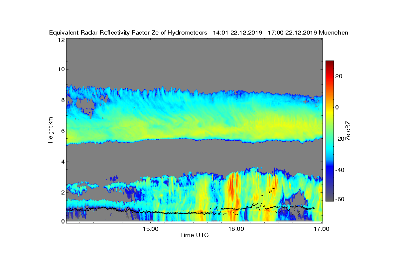Click the '17:00' time tick label

click(x=322, y=229)
